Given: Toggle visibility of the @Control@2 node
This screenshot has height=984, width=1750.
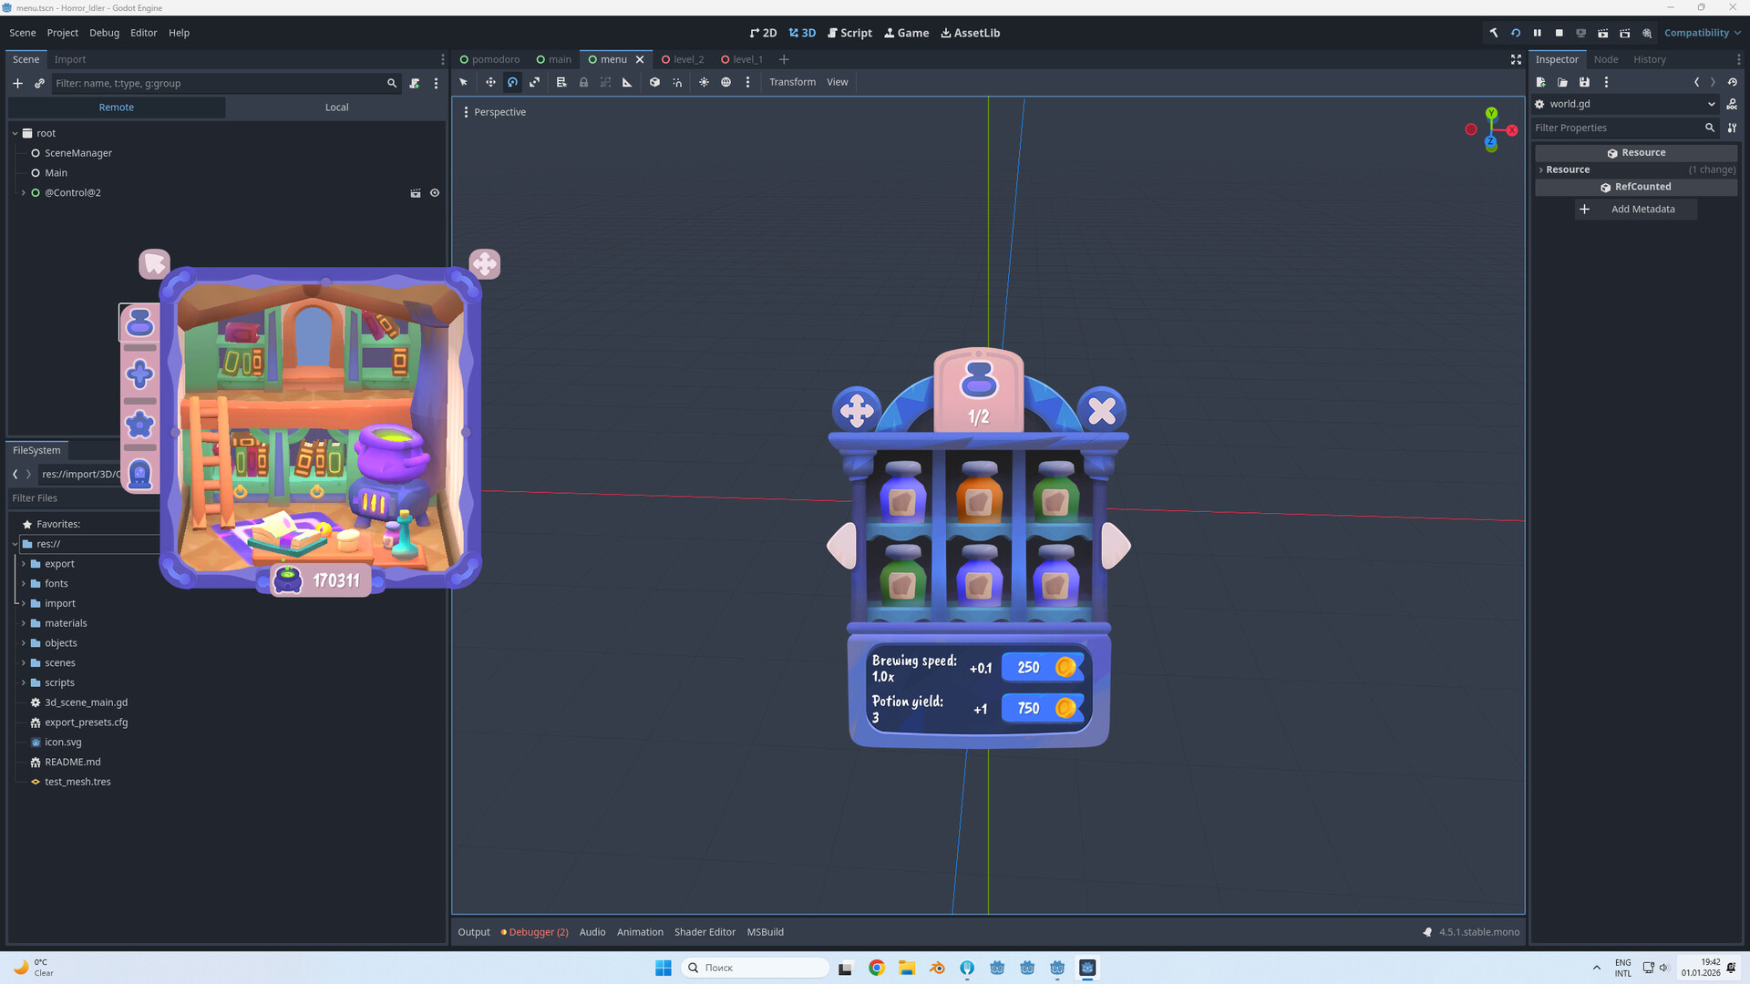Looking at the screenshot, I should [x=435, y=192].
